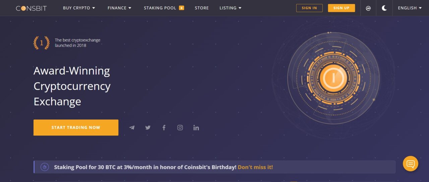Expand the Buy Crypto dropdown
The image size is (429, 182).
point(79,8)
